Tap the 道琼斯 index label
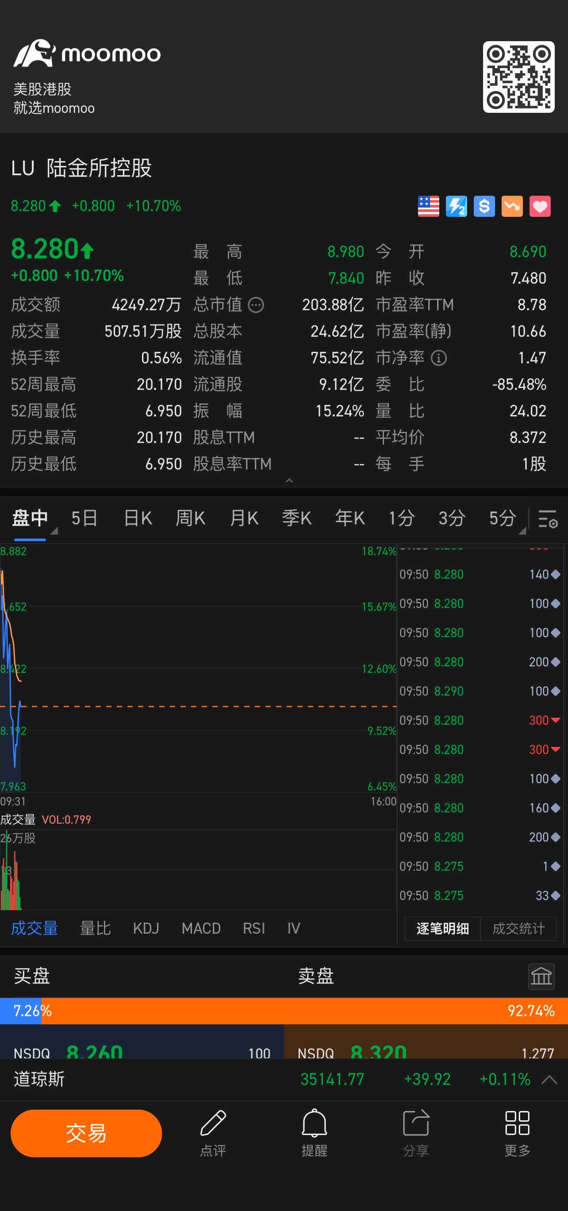The image size is (568, 1211). click(x=39, y=1079)
